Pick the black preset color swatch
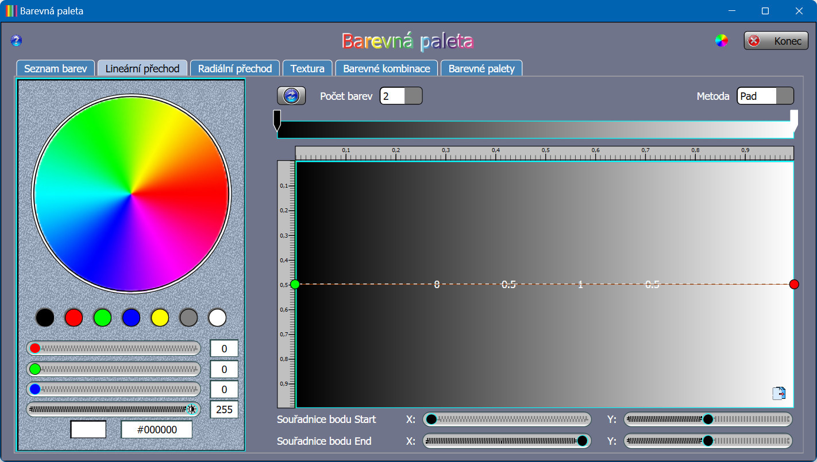This screenshot has width=817, height=462. (45, 317)
